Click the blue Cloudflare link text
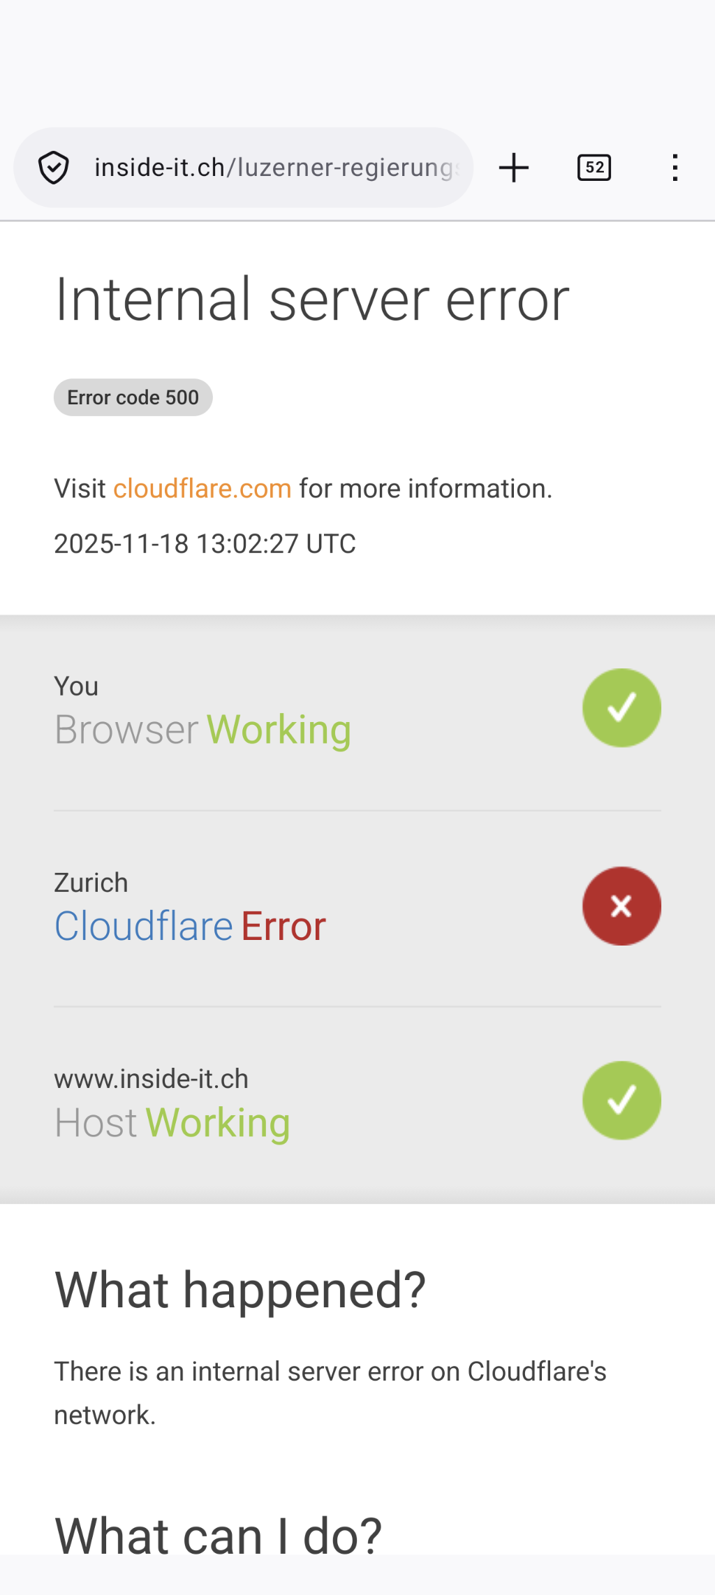The height and width of the screenshot is (1595, 715). 143,927
